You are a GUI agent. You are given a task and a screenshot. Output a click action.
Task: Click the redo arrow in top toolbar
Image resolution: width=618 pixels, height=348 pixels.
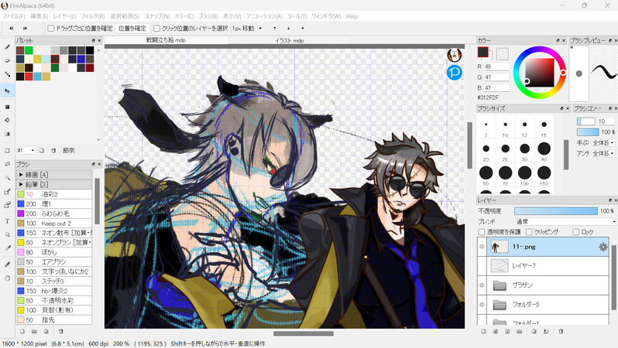pos(26,29)
